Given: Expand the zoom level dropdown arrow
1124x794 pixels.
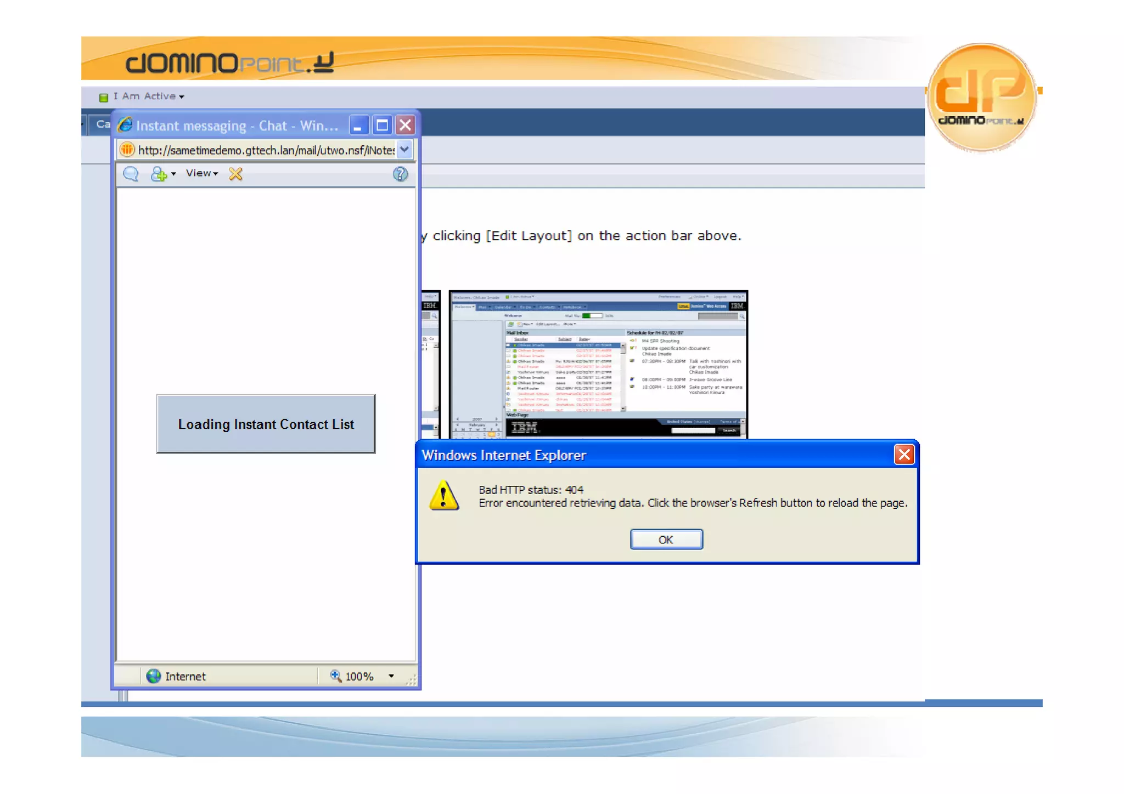Looking at the screenshot, I should [x=391, y=676].
